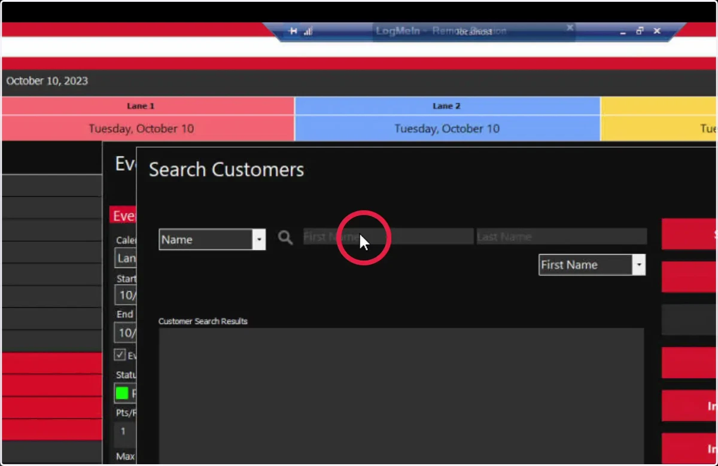
Task: Click into the First Name search field
Action: coord(388,236)
